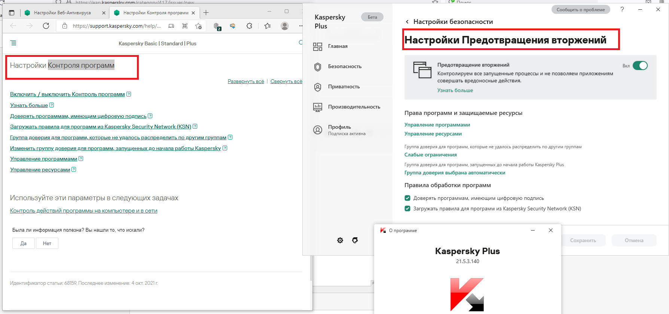Click the Бета badge in Kaspersky
The width and height of the screenshot is (669, 314).
372,17
